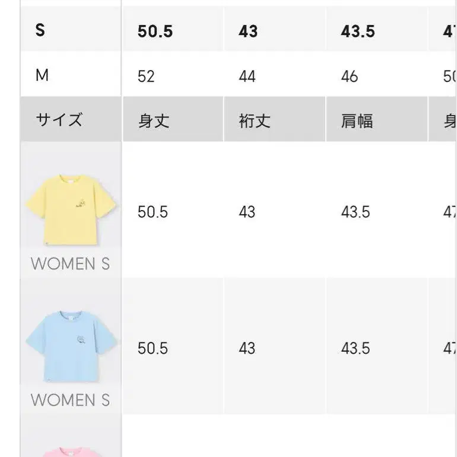Select the bold S size row label
This screenshot has height=457, width=457.
tap(40, 30)
